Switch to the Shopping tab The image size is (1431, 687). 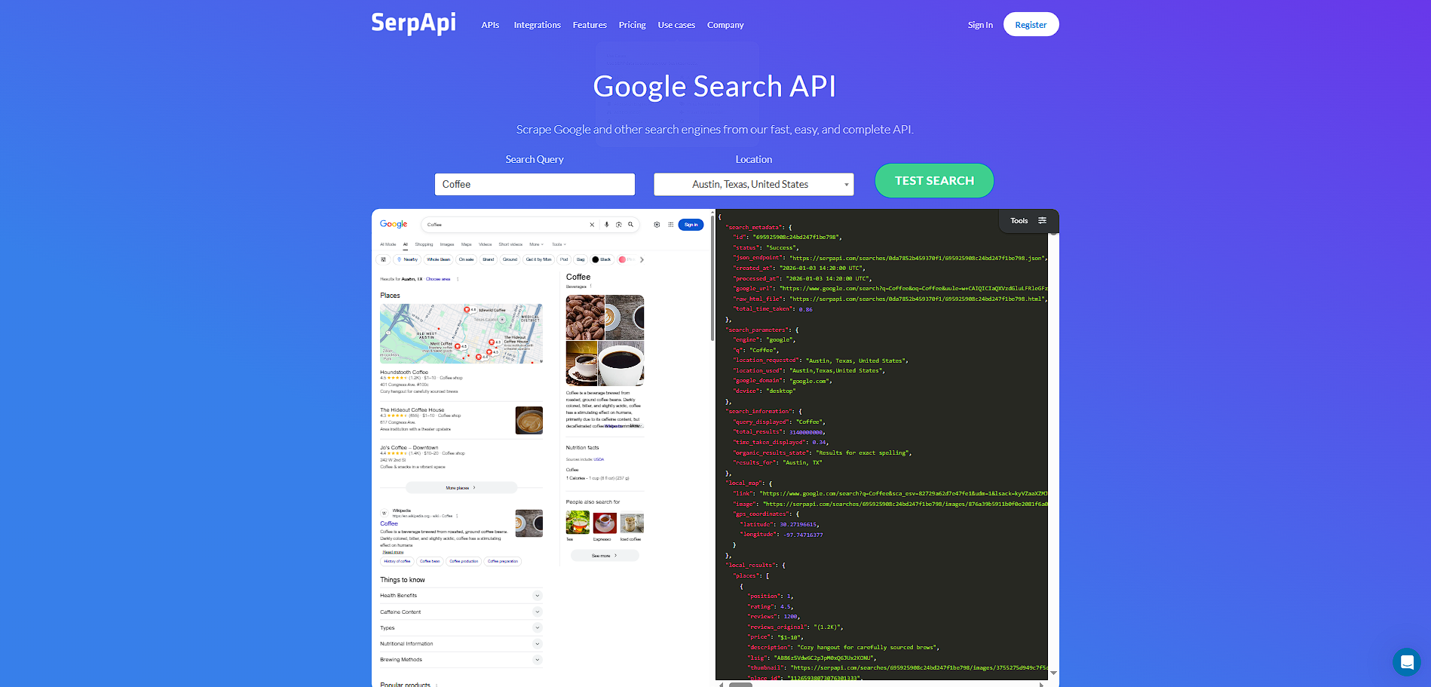coord(424,244)
